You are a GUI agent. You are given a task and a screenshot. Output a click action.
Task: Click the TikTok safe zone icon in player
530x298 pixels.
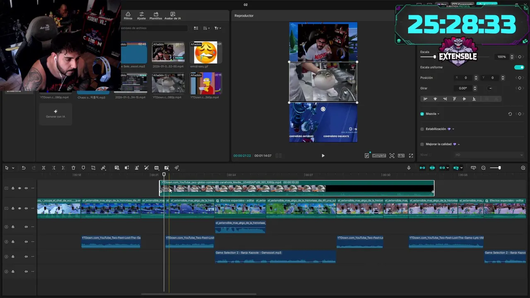point(367,156)
